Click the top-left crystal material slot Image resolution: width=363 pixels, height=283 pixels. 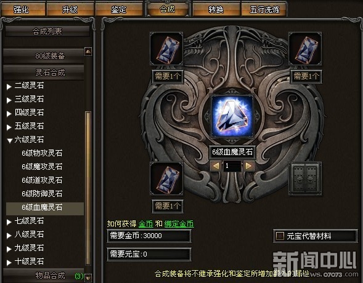coord(166,49)
